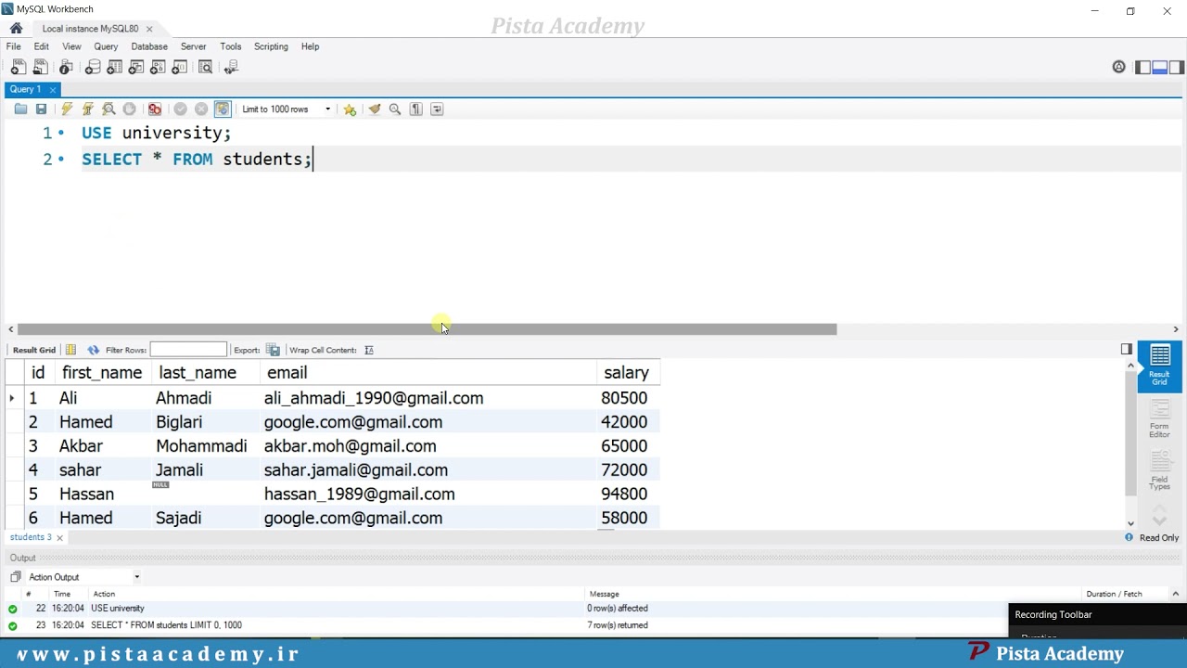This screenshot has width=1187, height=668.
Task: Reconnect to DBMS icon
Action: click(231, 67)
